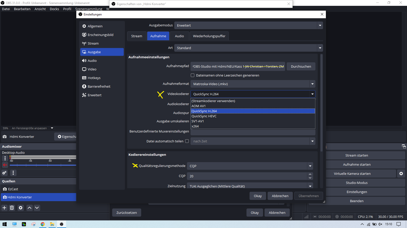The image size is (407, 228).
Task: Select Audio in the settings sidebar
Action: pos(102,61)
